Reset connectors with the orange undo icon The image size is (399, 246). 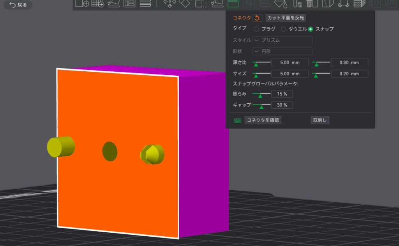point(257,18)
